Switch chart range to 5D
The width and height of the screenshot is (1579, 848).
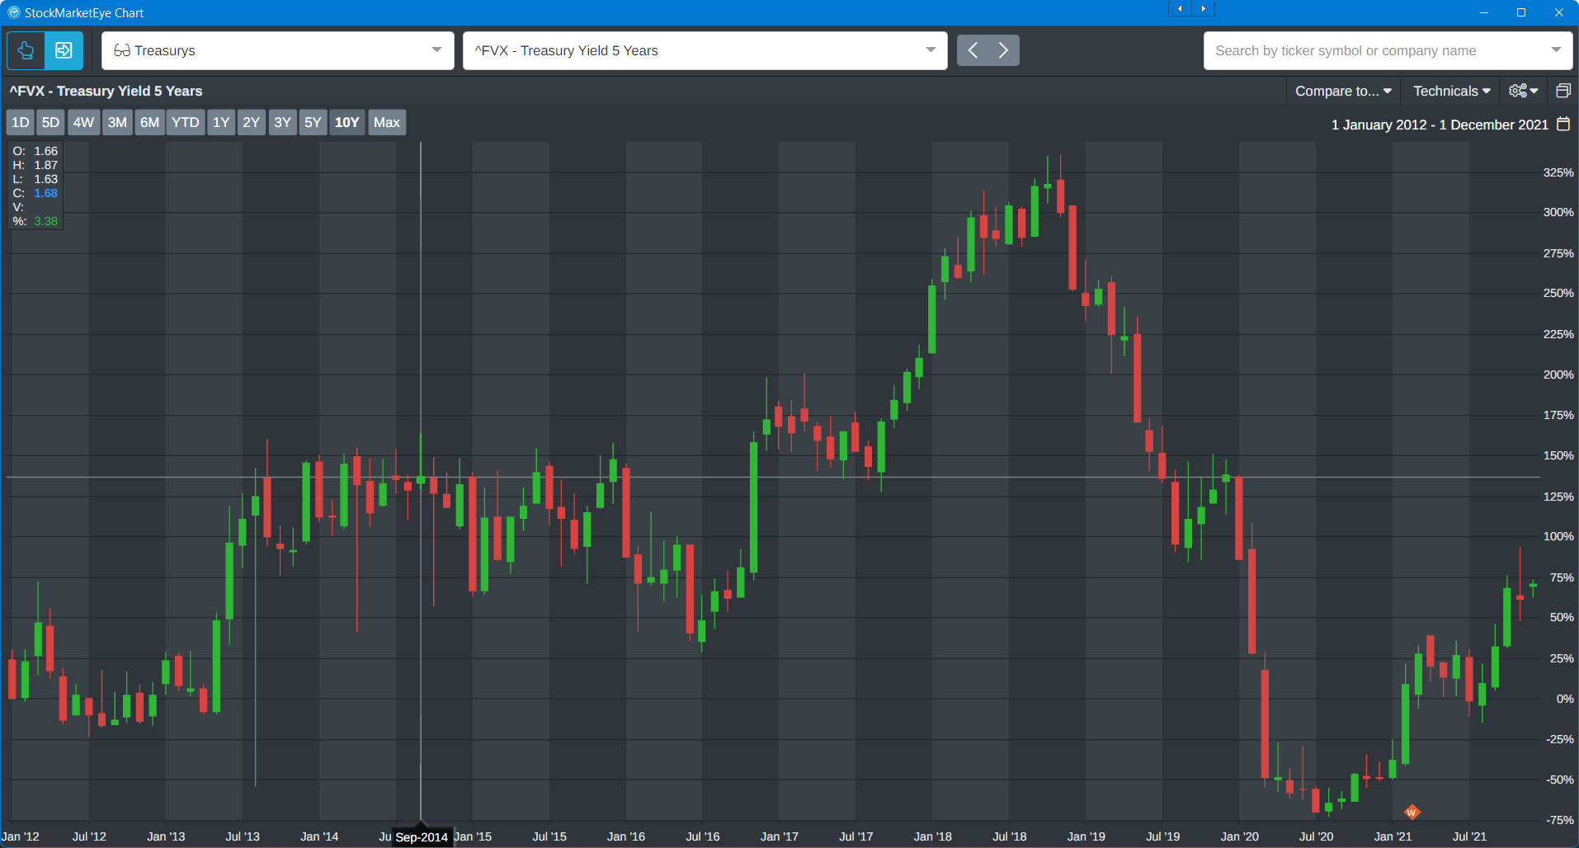tap(50, 122)
